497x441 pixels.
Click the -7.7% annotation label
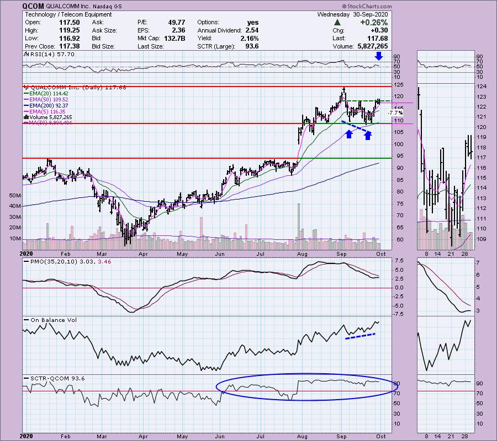click(x=395, y=113)
